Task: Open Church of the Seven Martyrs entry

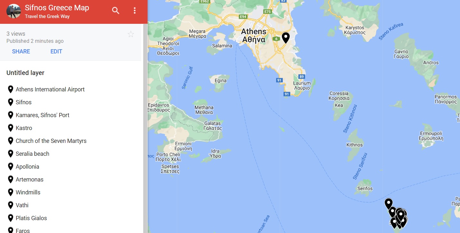Action: tap(51, 141)
